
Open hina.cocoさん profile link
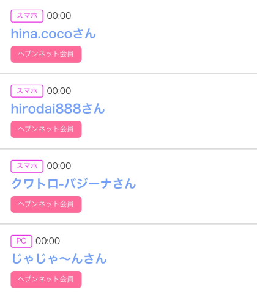53,34
